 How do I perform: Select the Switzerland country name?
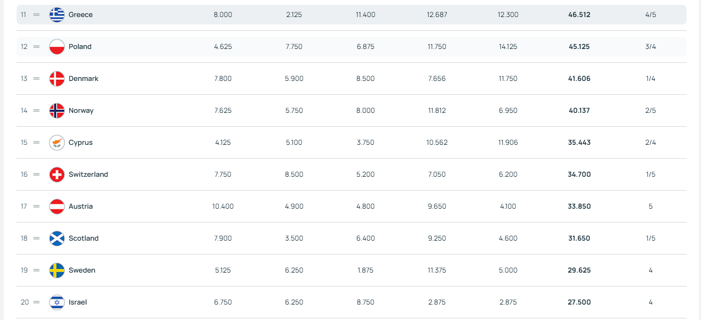pyautogui.click(x=88, y=175)
